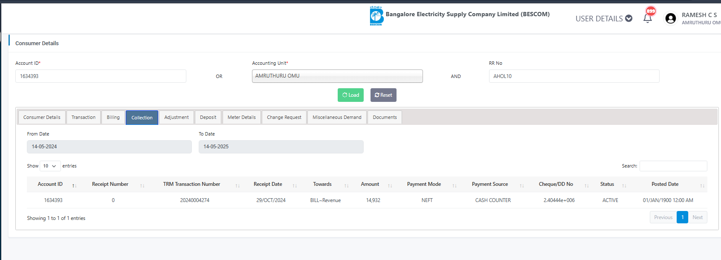Click the Reset button
This screenshot has width=721, height=260.
coord(383,95)
